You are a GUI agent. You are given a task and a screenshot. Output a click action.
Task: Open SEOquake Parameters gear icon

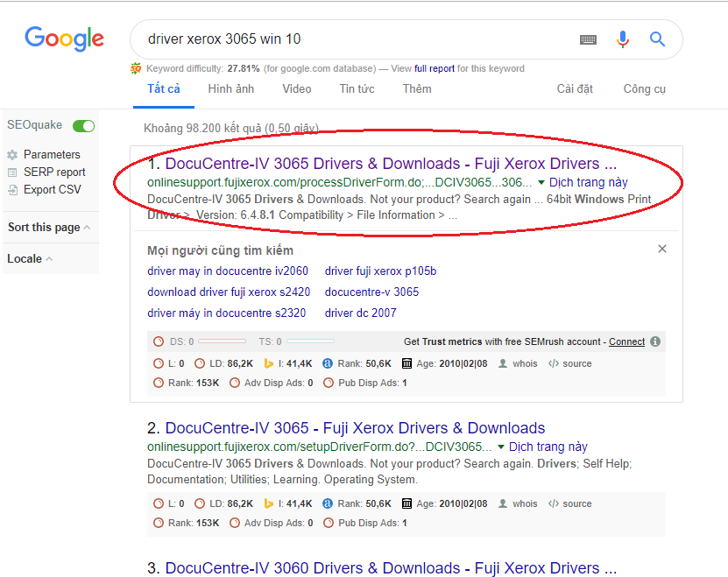pos(12,155)
